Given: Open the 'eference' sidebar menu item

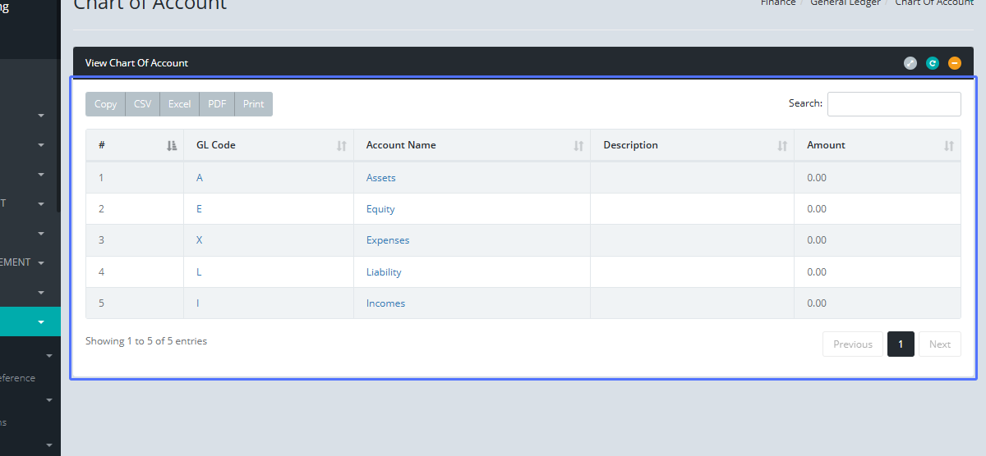Looking at the screenshot, I should pyautogui.click(x=18, y=378).
